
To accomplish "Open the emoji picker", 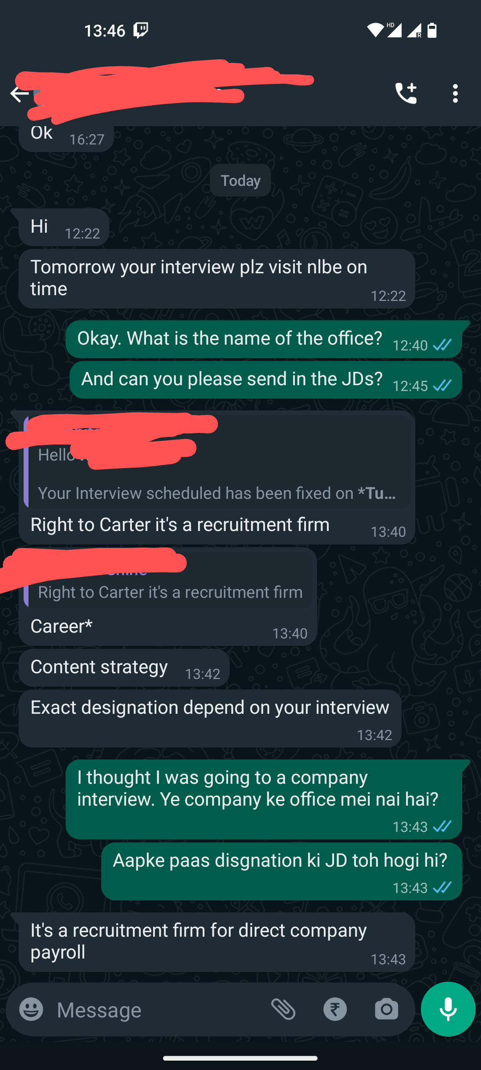I will click(31, 1009).
